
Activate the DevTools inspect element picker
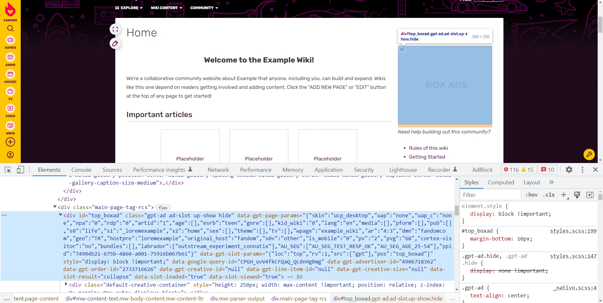(8, 170)
